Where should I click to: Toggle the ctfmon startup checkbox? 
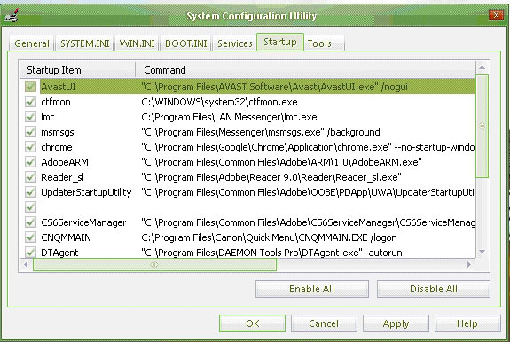(30, 102)
